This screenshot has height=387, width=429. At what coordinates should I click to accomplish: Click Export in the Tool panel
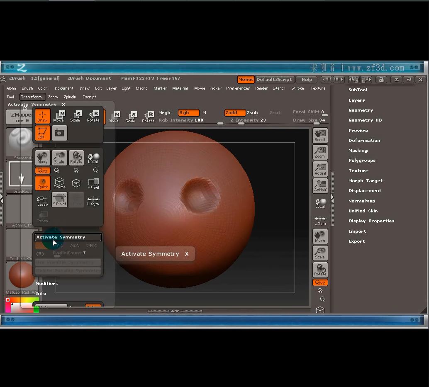pyautogui.click(x=357, y=241)
